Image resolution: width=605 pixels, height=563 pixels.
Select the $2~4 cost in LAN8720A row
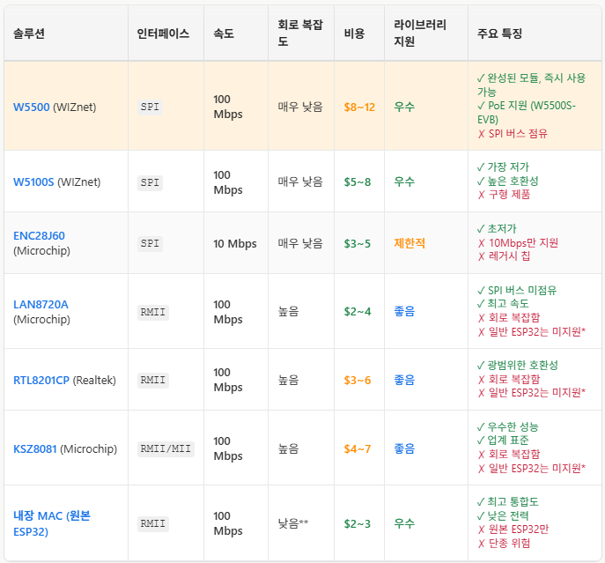point(358,311)
